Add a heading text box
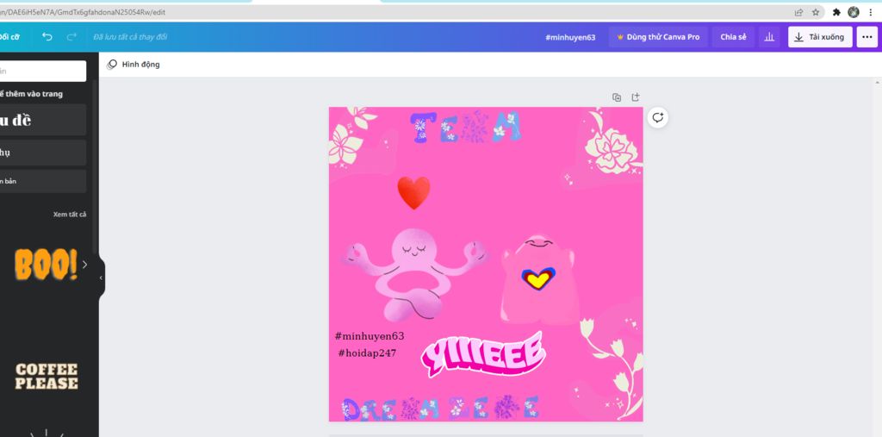The image size is (882, 437). tap(43, 120)
